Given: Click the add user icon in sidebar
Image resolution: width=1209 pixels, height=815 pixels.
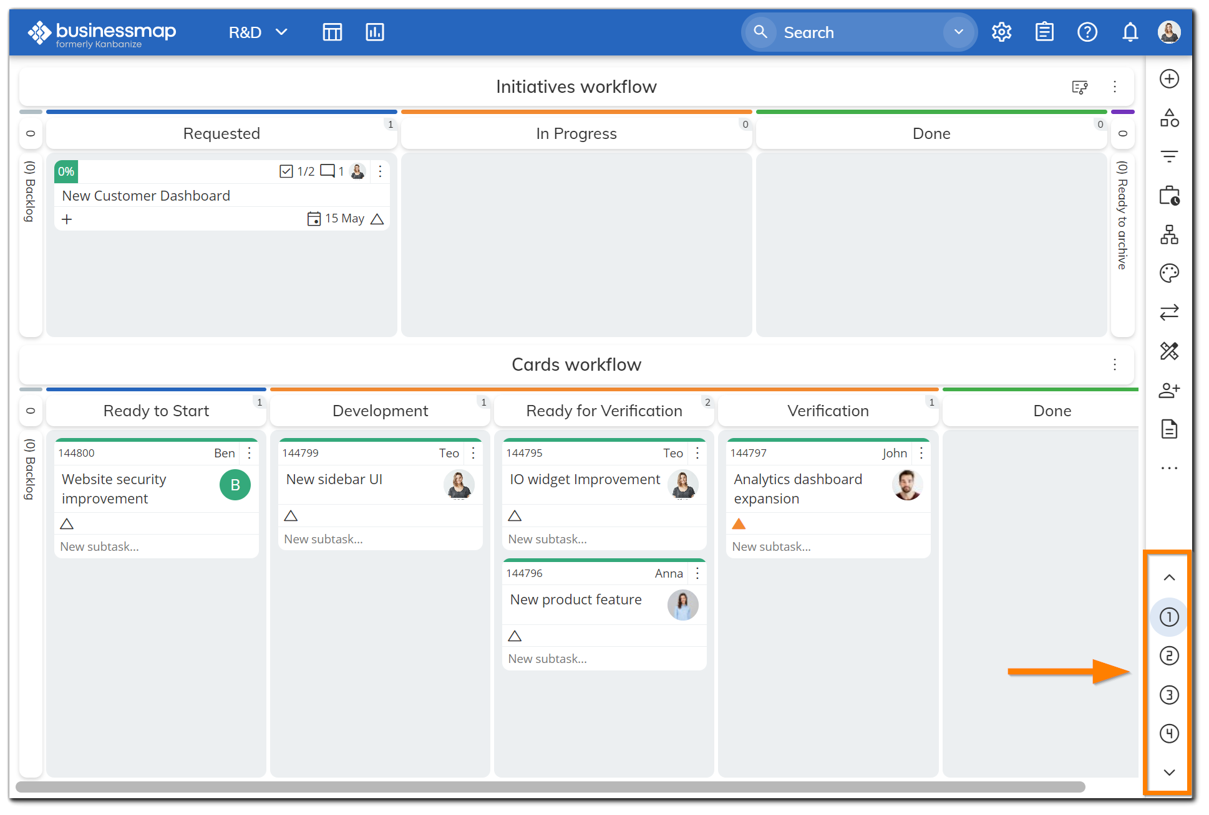Looking at the screenshot, I should coord(1169,390).
